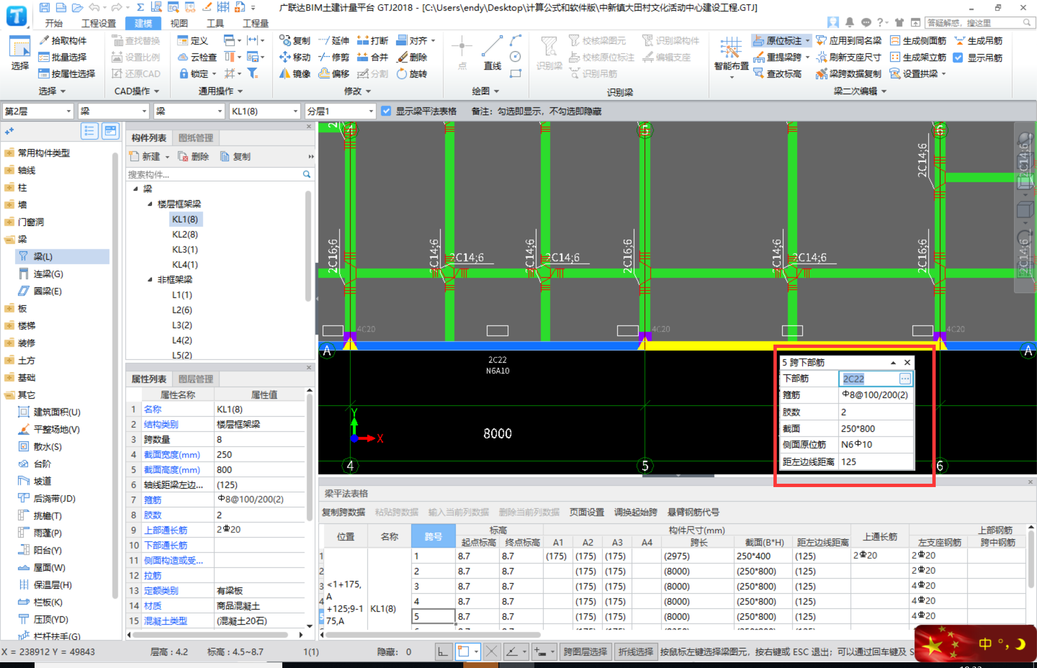Select the 移动 move tool
The image size is (1037, 668).
coord(295,57)
